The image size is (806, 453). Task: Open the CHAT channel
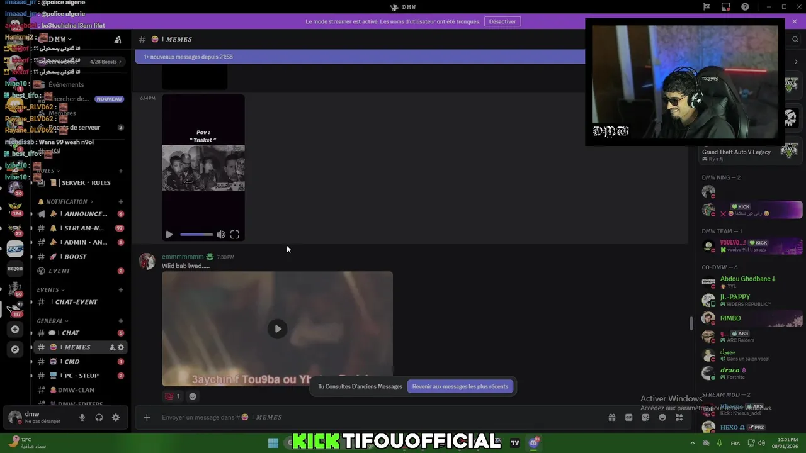[80, 333]
